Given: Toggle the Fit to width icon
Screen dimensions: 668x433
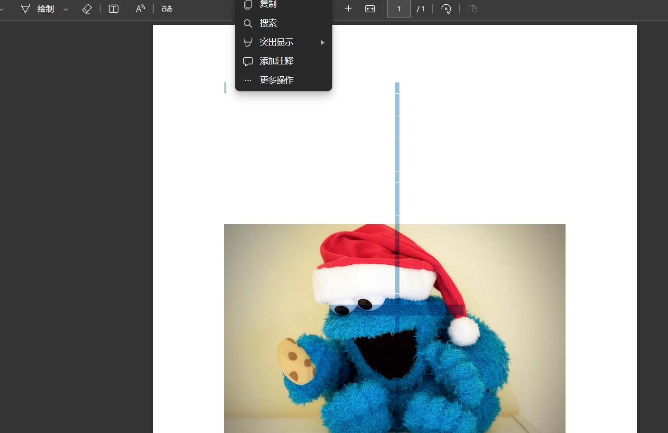Looking at the screenshot, I should tap(370, 9).
